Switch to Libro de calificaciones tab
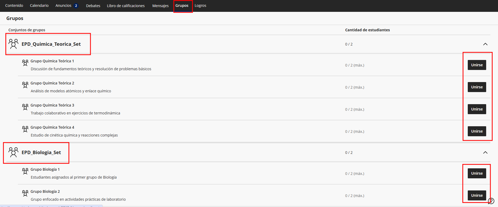The height and width of the screenshot is (207, 498). tap(126, 6)
